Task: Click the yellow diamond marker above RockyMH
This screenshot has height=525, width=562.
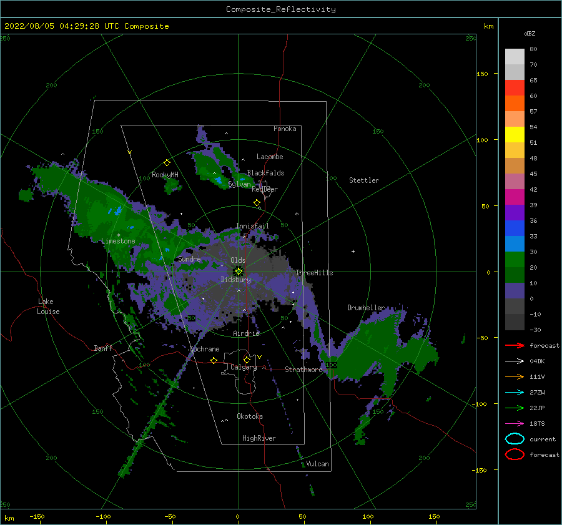Action: tap(167, 163)
